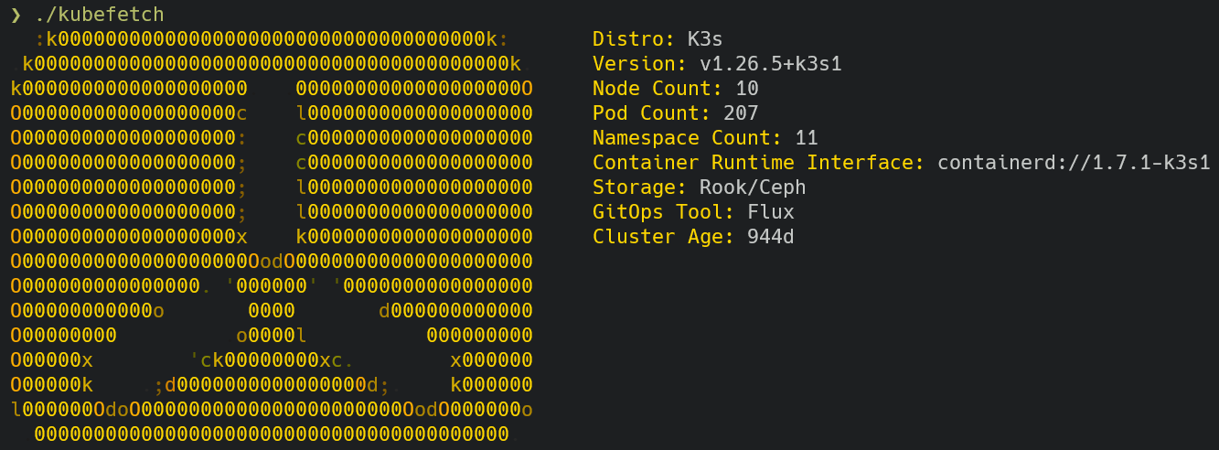1219x450 pixels.
Task: Select the pod count value 207
Action: coord(741,113)
